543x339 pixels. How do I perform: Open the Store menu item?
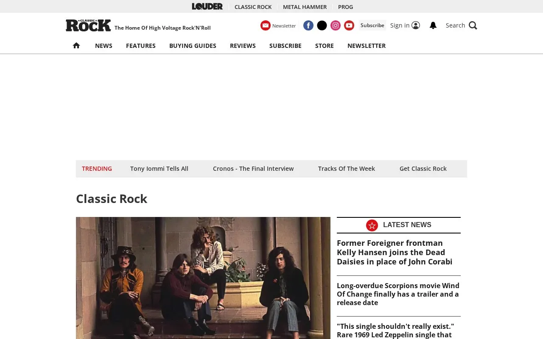click(x=325, y=46)
